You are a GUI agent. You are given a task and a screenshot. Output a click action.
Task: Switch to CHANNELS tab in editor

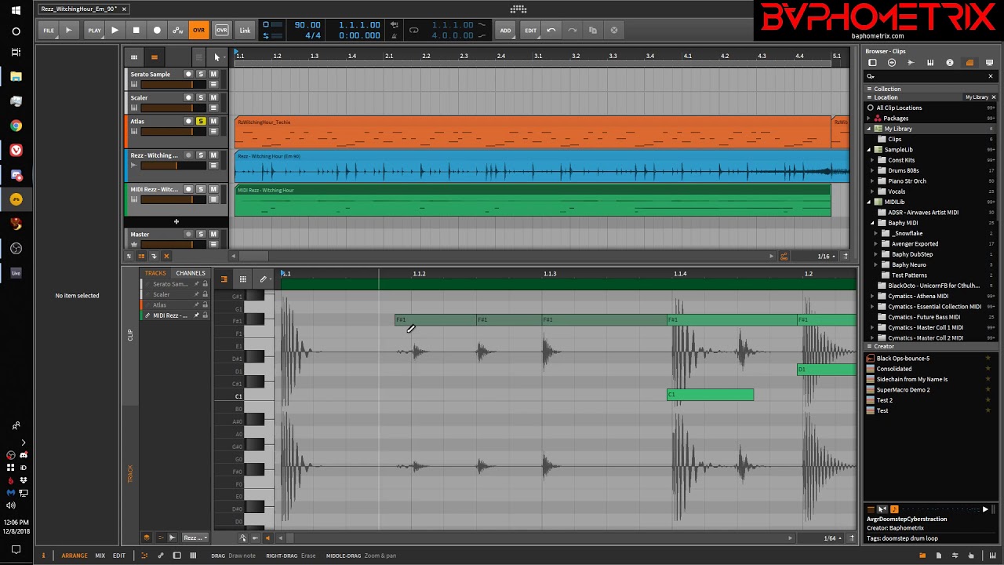click(190, 273)
